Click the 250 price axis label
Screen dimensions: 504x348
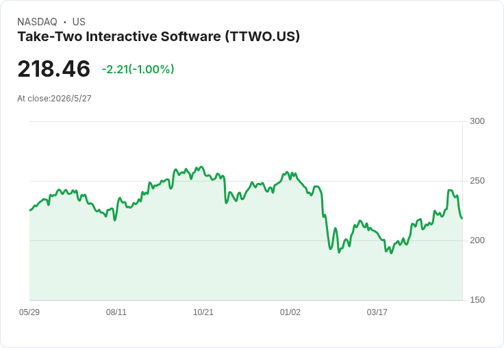477,181
